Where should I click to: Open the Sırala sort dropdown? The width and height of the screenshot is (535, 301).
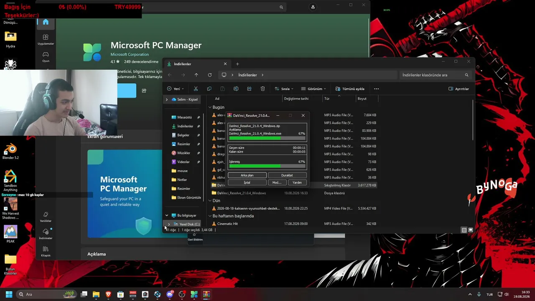(x=284, y=89)
